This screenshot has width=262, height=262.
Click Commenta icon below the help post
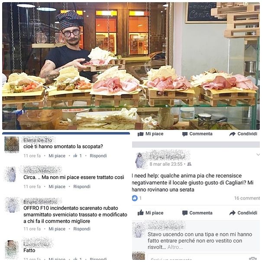click(185, 213)
